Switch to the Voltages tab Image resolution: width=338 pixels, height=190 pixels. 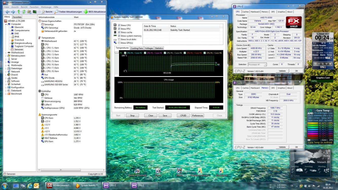pyautogui.click(x=149, y=48)
